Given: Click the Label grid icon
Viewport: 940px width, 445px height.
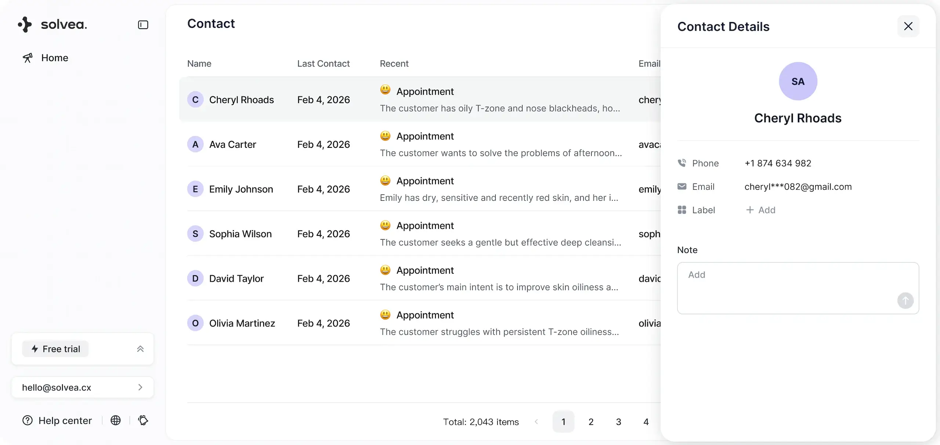Looking at the screenshot, I should [x=682, y=210].
